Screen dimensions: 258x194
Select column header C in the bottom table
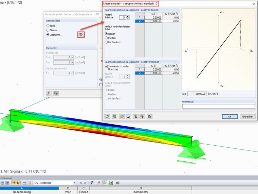(84, 188)
